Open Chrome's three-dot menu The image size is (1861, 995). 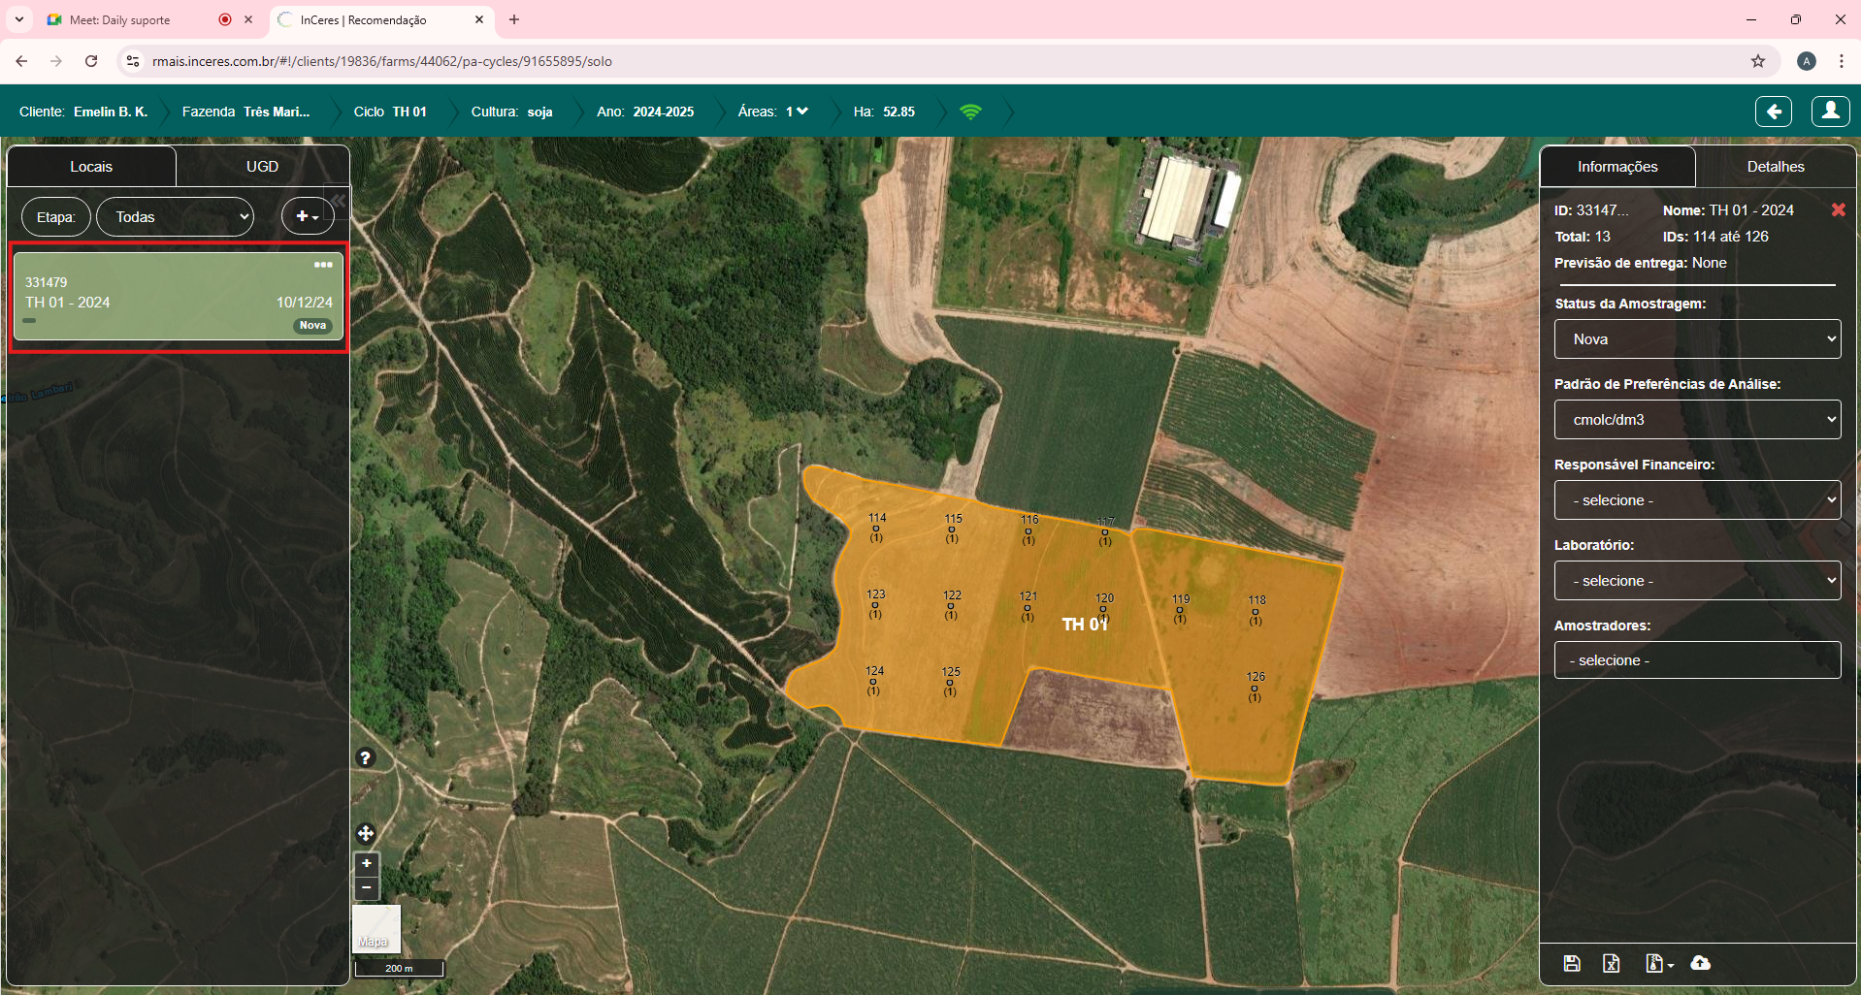[x=1841, y=61]
